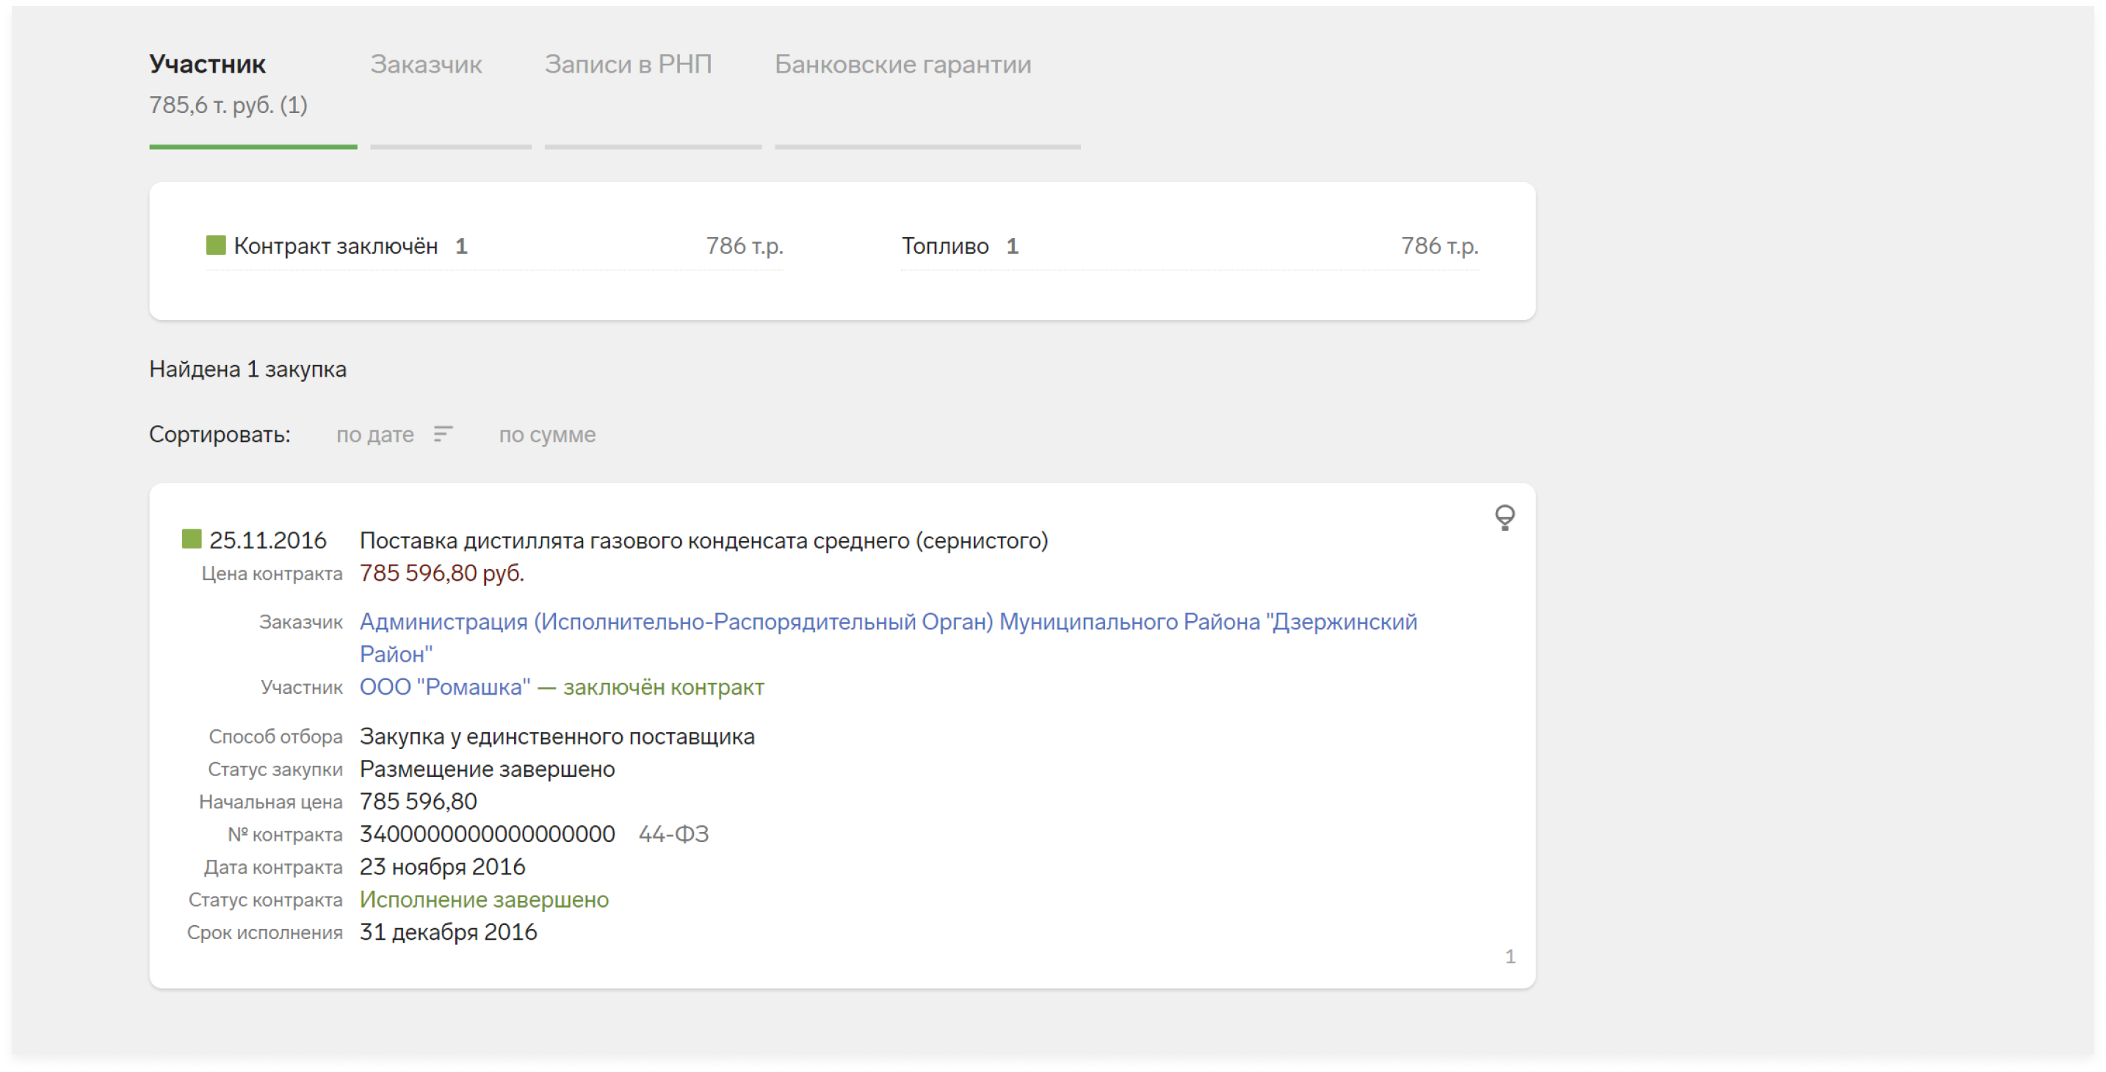The width and height of the screenshot is (2106, 1072).
Task: Click the — заключён контракт status text
Action: pyautogui.click(x=651, y=687)
